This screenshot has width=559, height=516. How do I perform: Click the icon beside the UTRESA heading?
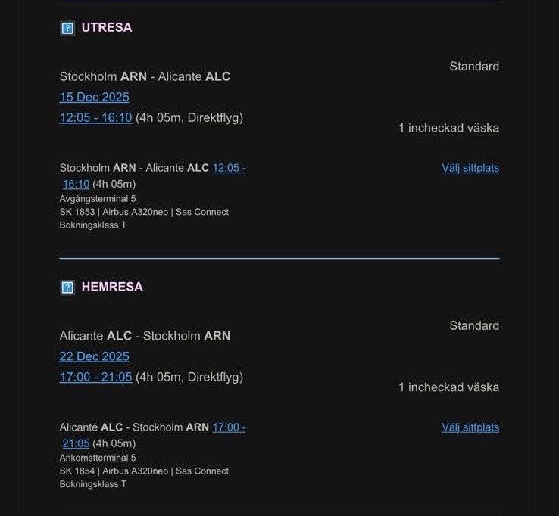(67, 28)
